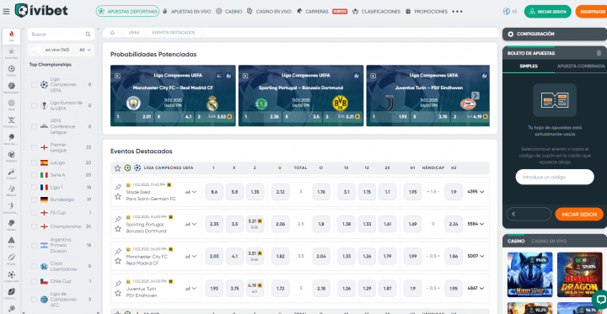This screenshot has width=607, height=314.
Task: Open Apuestas Deportivas nav item
Action: click(x=127, y=12)
